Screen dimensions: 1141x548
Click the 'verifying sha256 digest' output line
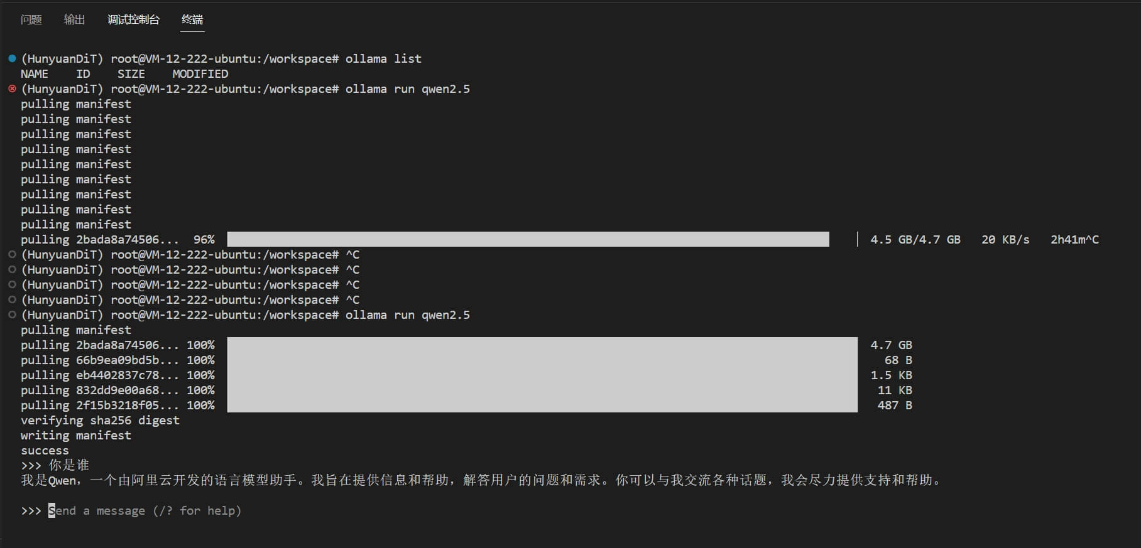point(100,420)
